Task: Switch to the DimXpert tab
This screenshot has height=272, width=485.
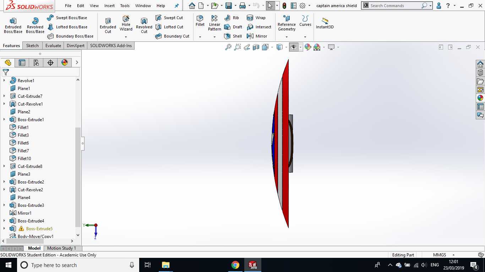Action: (76, 46)
